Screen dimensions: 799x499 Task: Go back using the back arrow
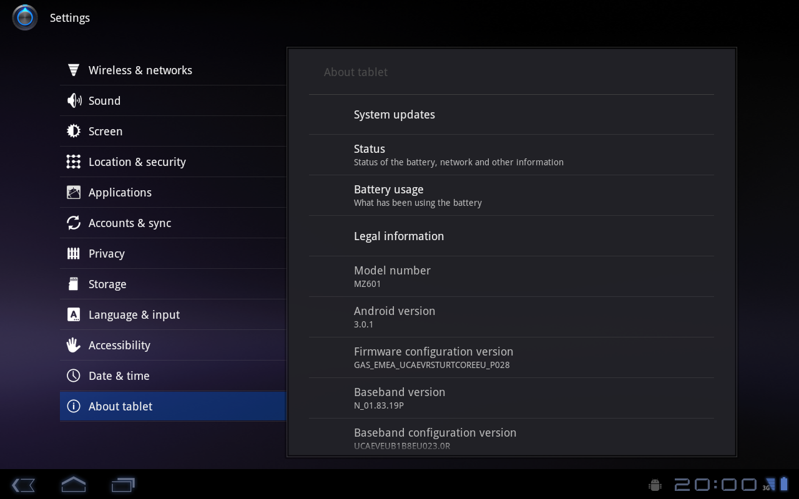[x=23, y=485]
